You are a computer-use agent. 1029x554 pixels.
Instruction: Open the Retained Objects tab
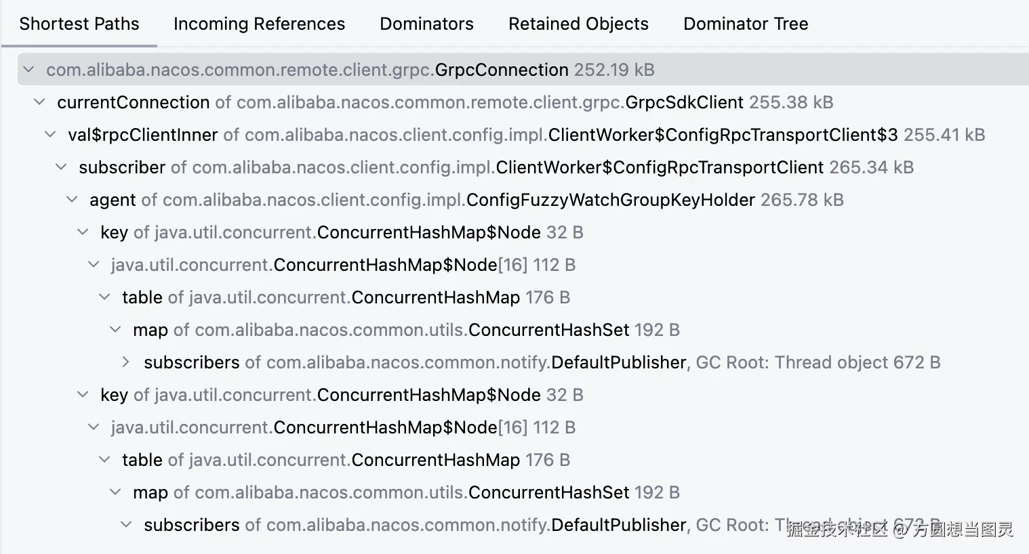click(578, 24)
